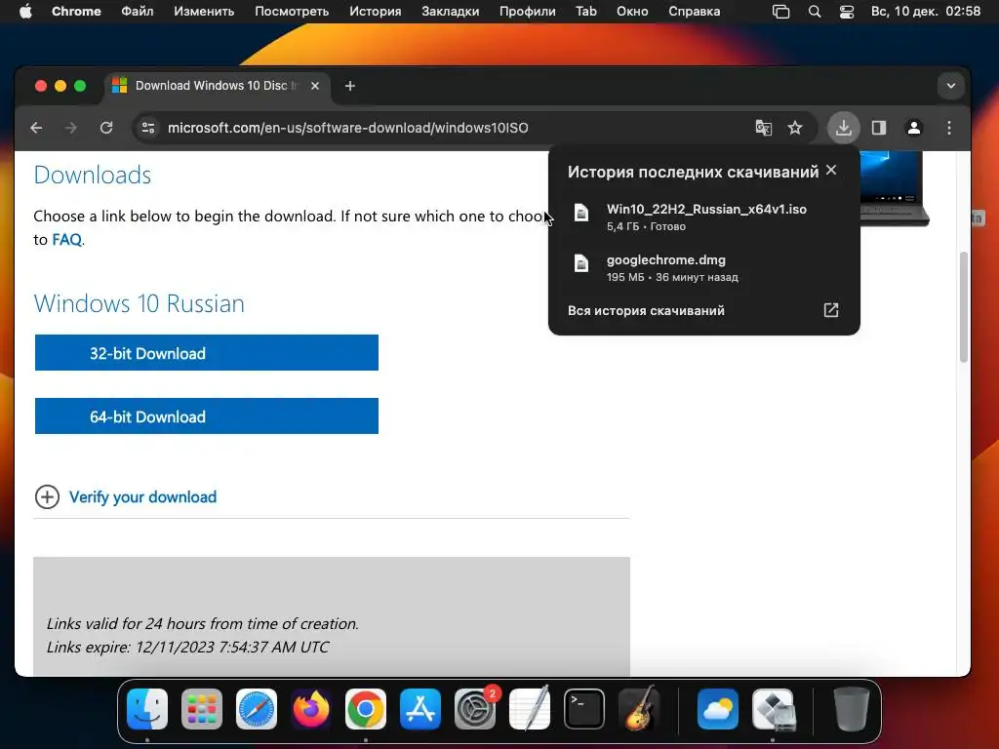
Task: Open a new tab with plus
Action: (x=350, y=86)
